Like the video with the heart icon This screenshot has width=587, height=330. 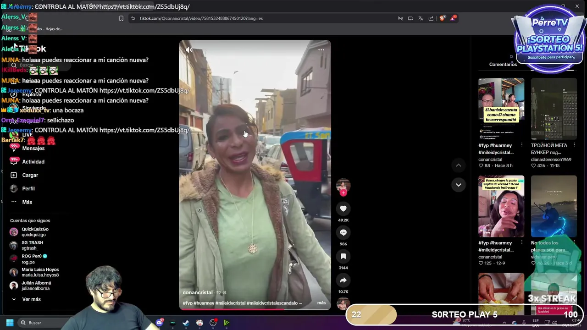(343, 209)
